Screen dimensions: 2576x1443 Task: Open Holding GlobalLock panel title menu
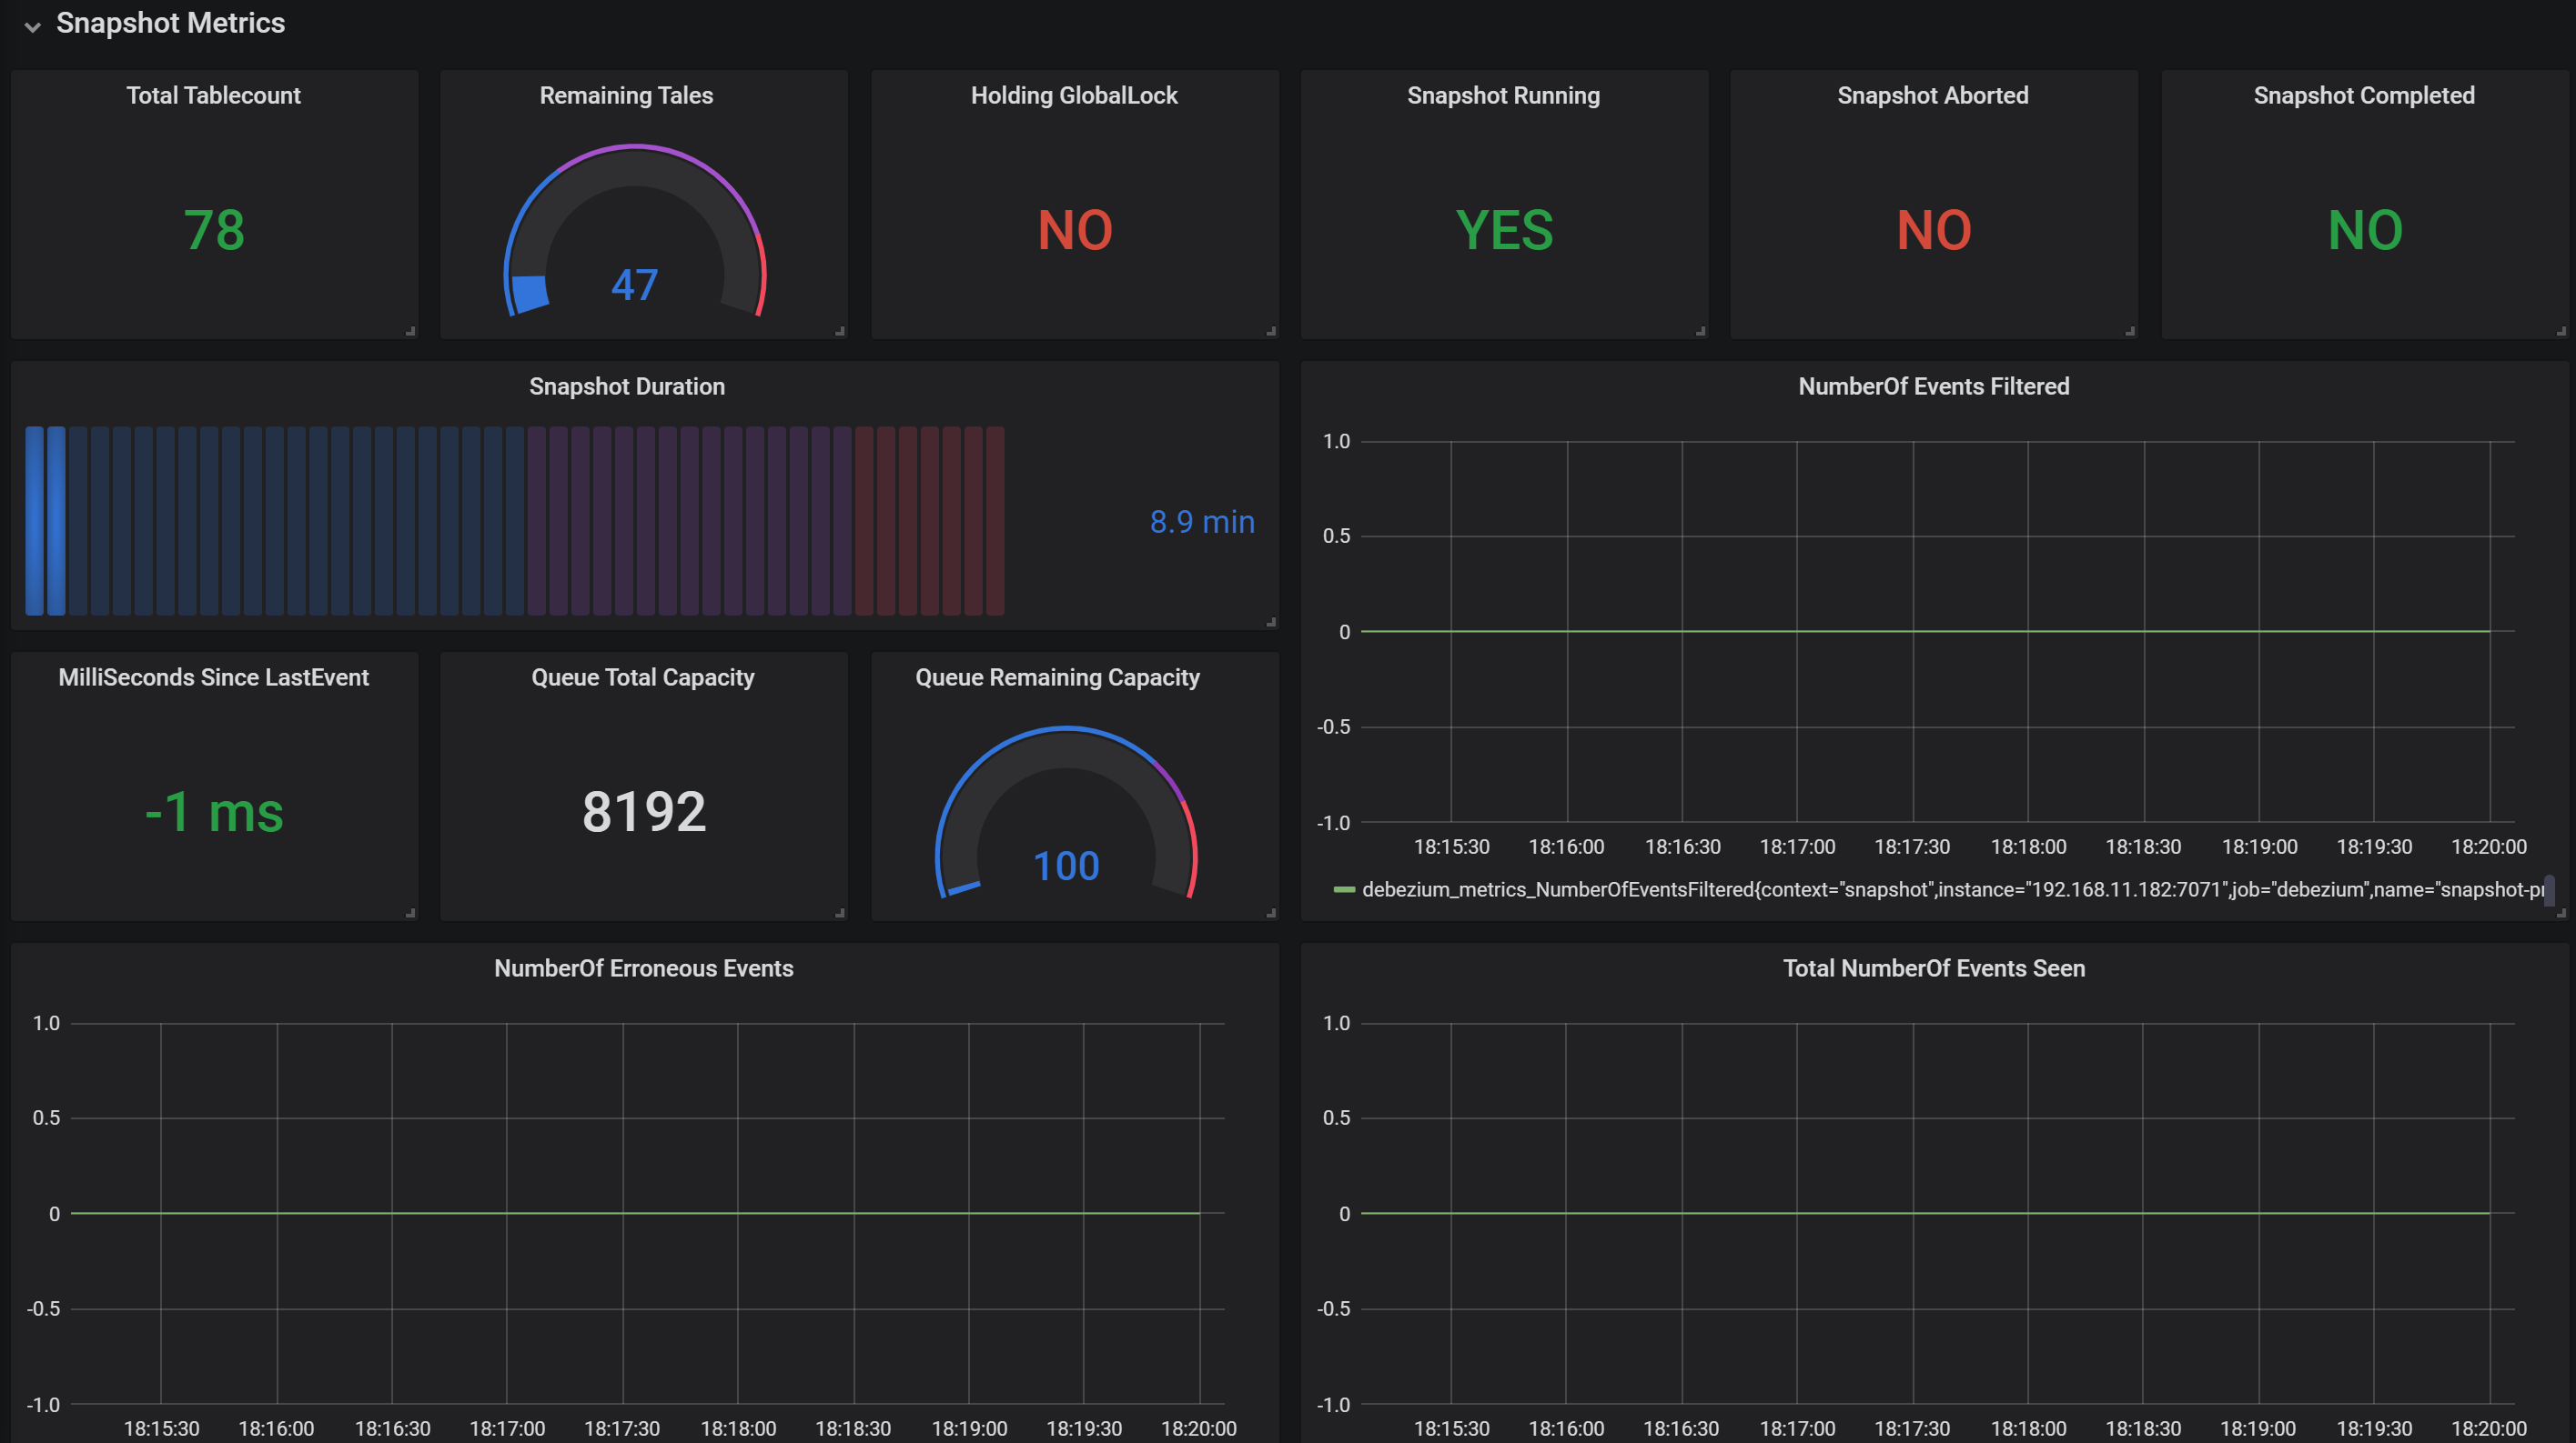click(x=1074, y=96)
